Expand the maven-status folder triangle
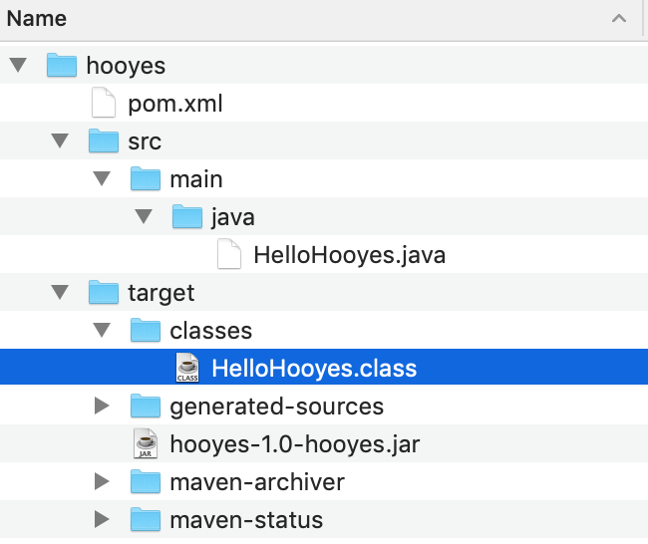Image resolution: width=648 pixels, height=544 pixels. pos(101,520)
